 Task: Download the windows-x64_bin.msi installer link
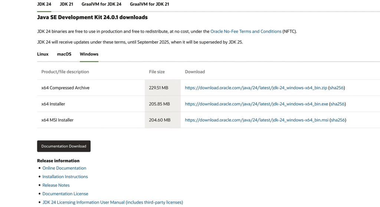click(257, 120)
